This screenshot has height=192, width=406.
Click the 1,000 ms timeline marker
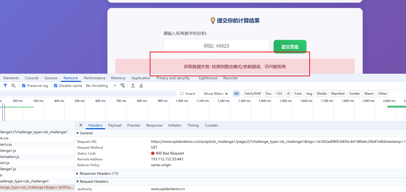pyautogui.click(x=182, y=101)
